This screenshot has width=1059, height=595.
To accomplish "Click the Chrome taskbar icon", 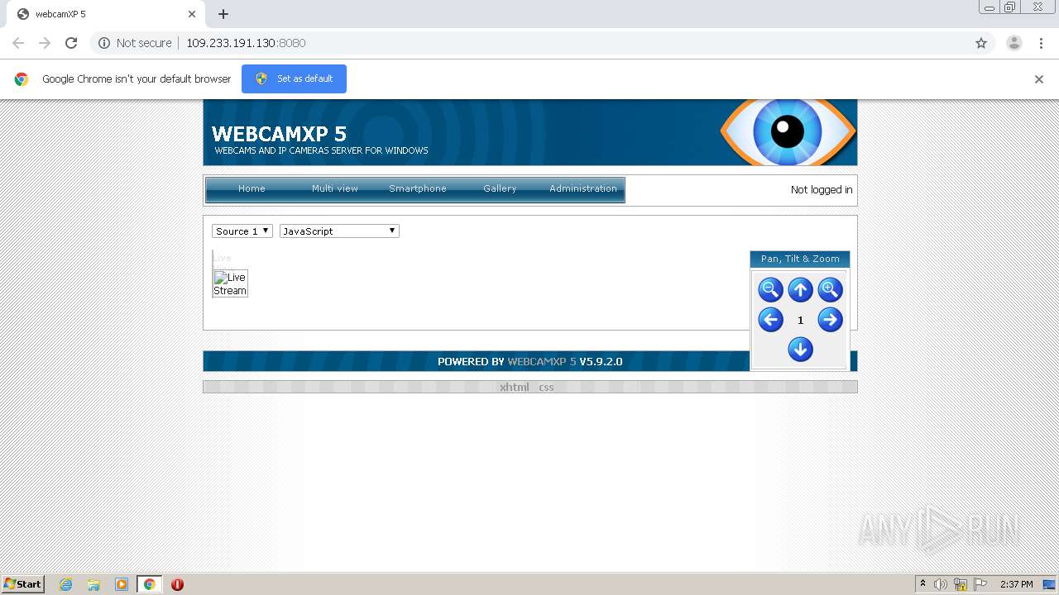I will pyautogui.click(x=149, y=584).
